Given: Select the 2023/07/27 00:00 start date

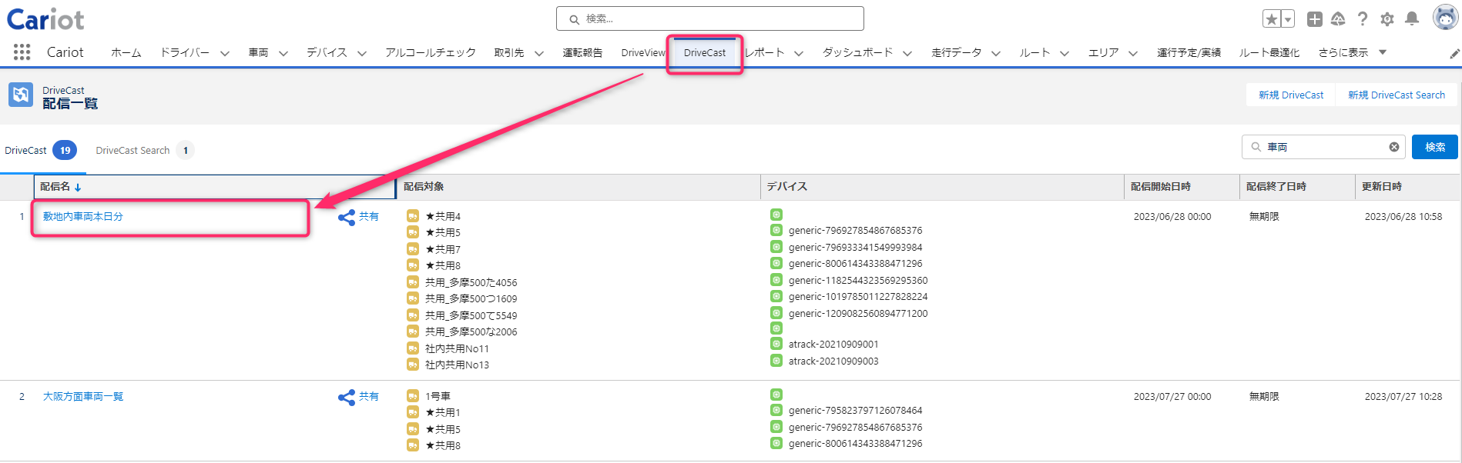Looking at the screenshot, I should pyautogui.click(x=1172, y=397).
